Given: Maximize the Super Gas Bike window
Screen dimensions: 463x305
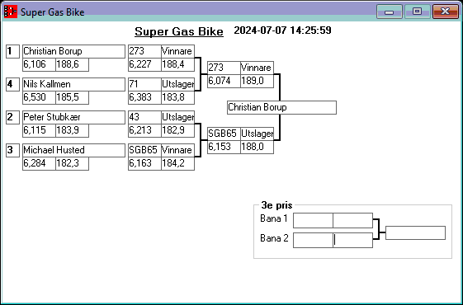Looking at the screenshot, I should (417, 12).
